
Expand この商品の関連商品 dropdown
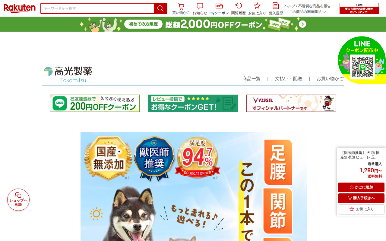307,12
